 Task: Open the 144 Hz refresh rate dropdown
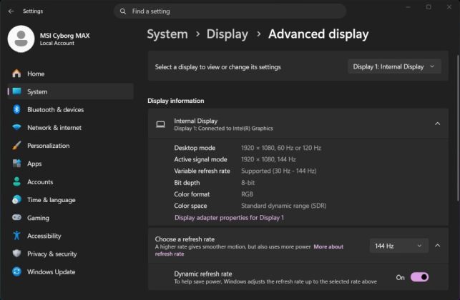point(398,246)
